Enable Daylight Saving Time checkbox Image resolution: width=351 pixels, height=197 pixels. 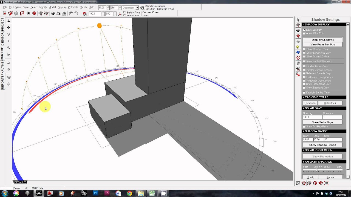304,93
